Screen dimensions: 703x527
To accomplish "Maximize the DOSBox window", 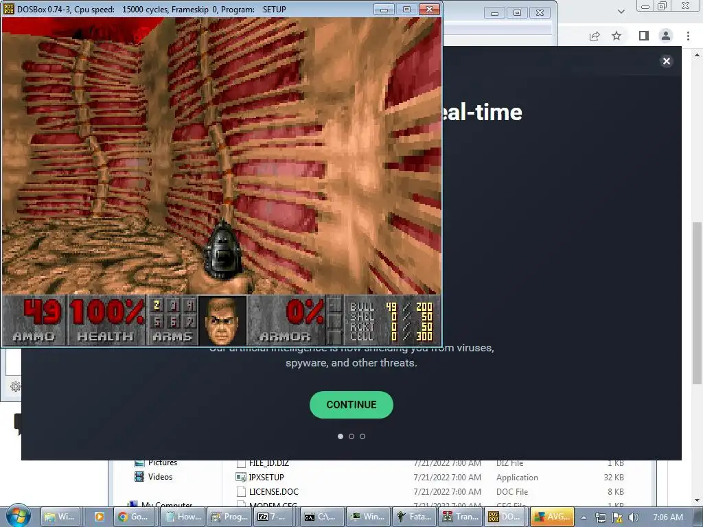I will pos(406,10).
